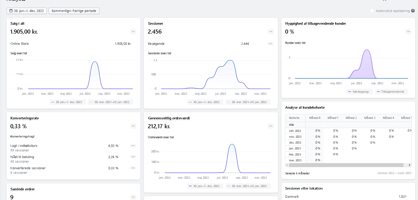Click the minus icon next to Konverteringsrate 0,33 %
Screen dimensions: 418x200
[x=133, y=126]
